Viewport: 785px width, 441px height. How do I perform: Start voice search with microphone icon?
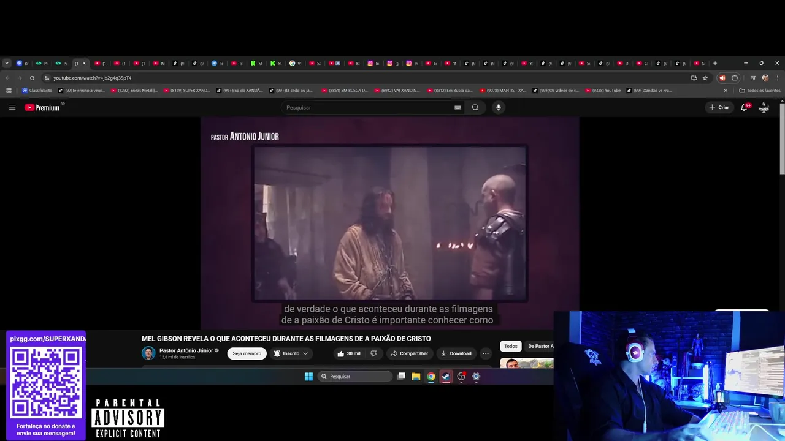tap(498, 107)
